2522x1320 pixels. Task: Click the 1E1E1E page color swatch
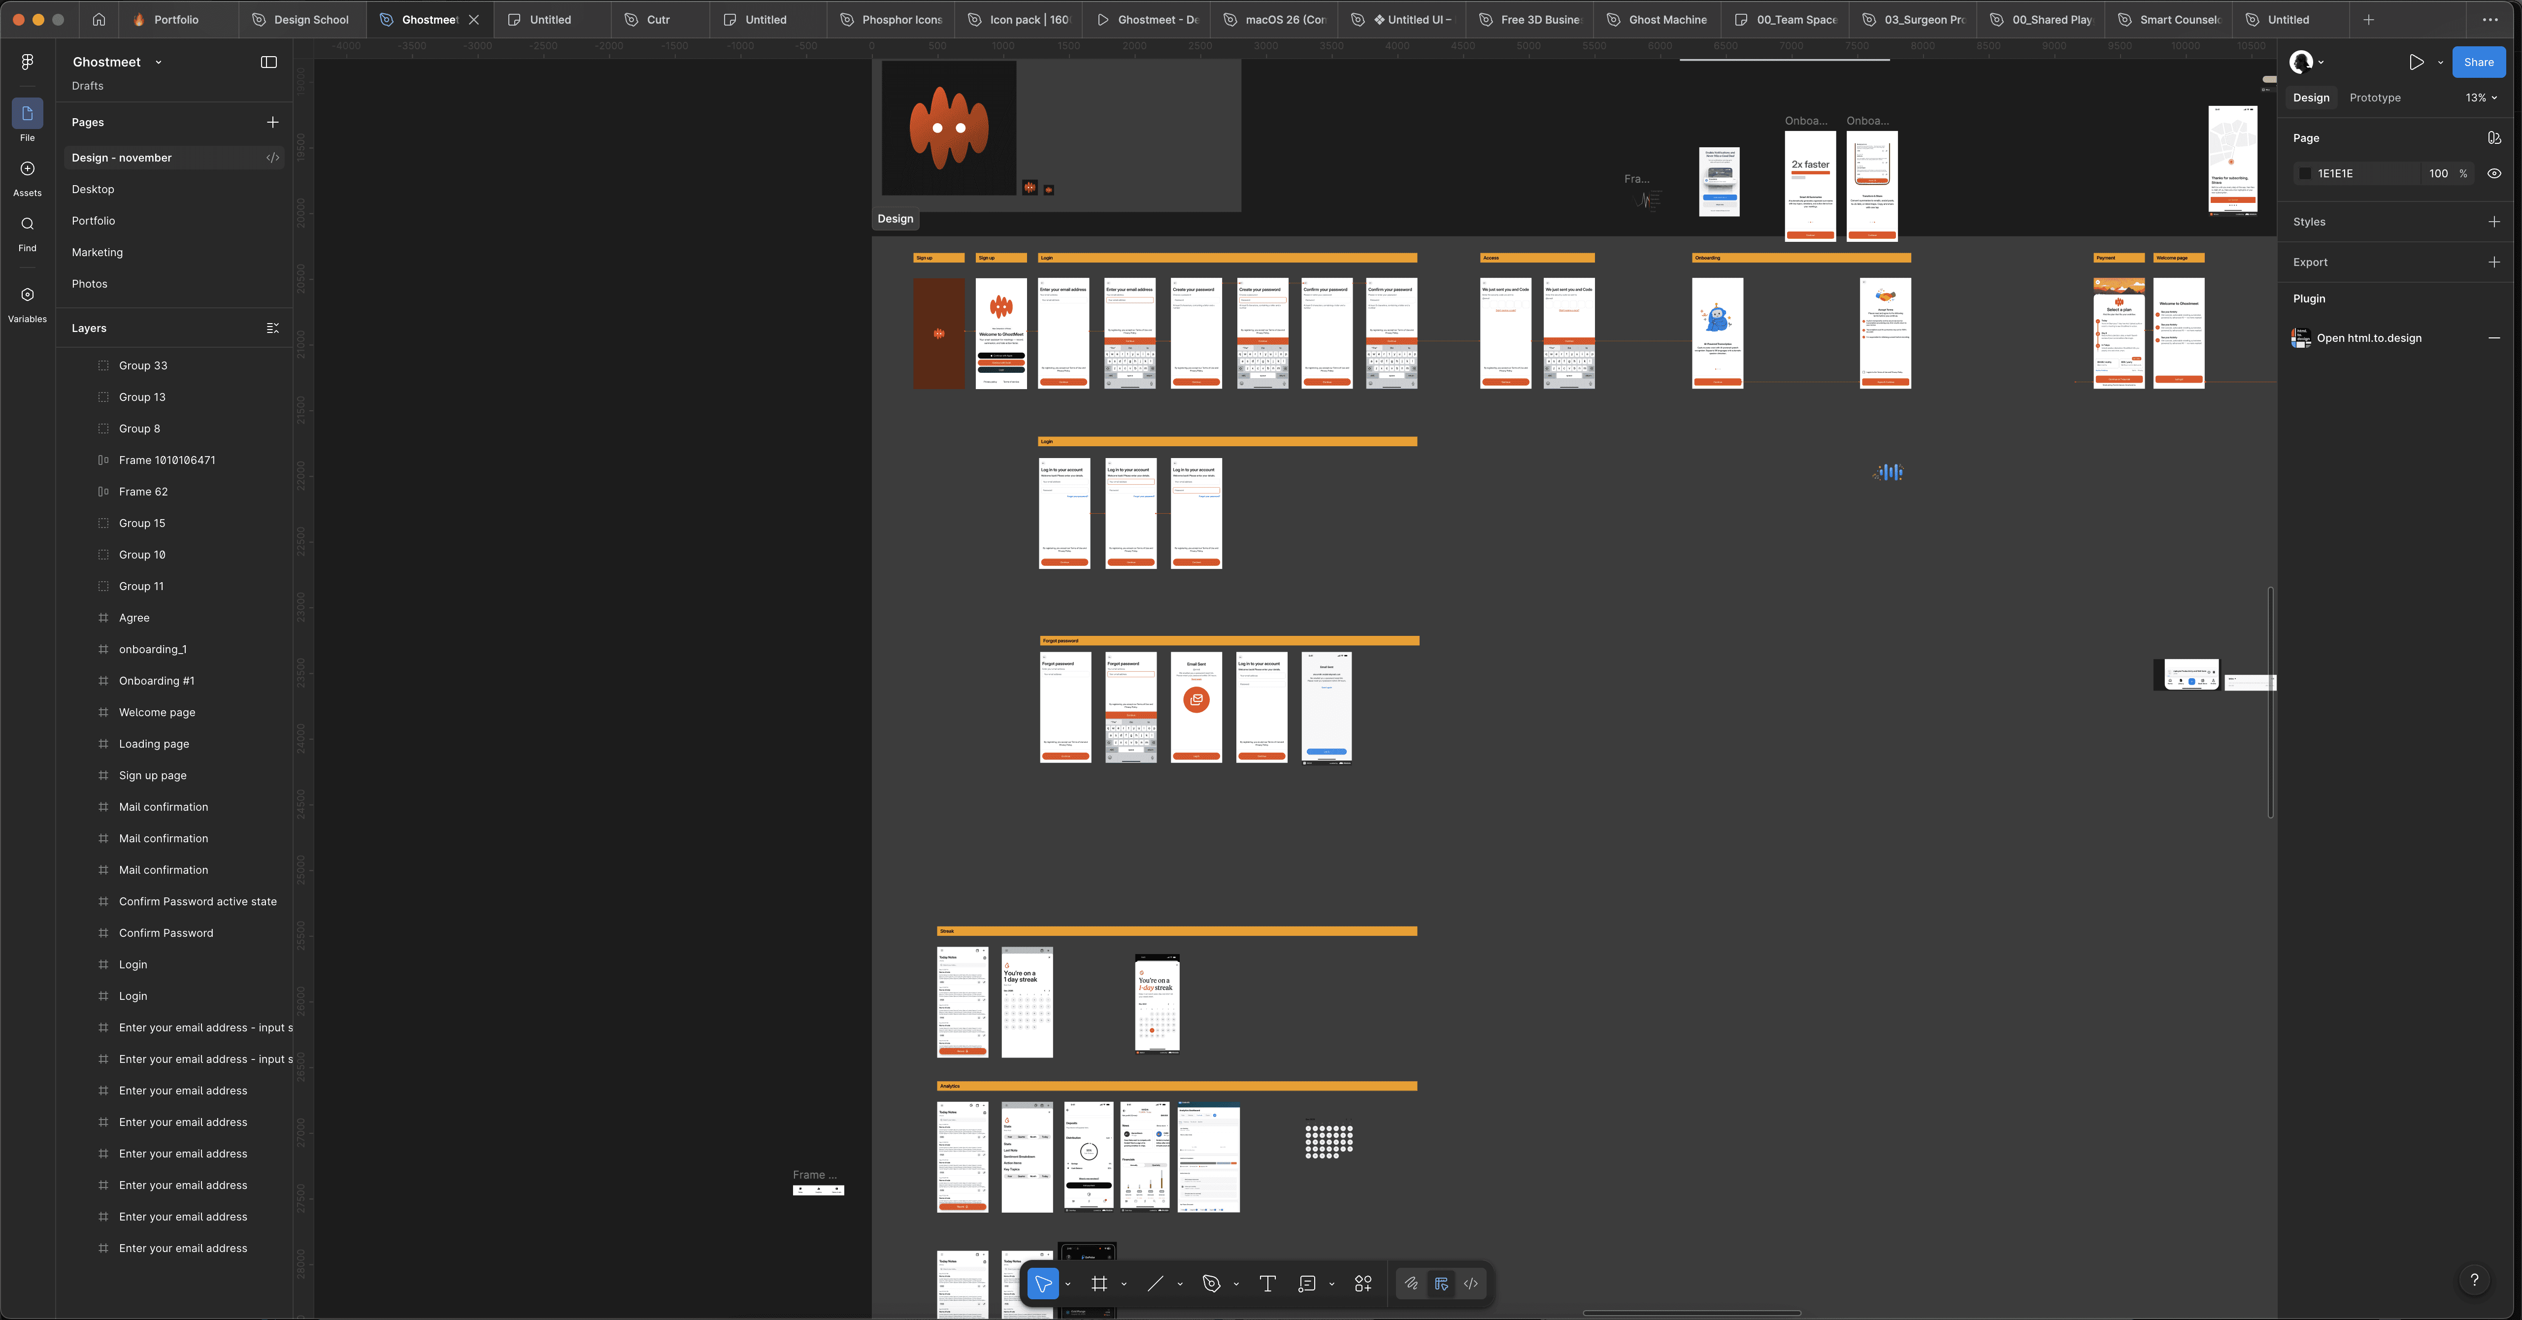(2305, 173)
